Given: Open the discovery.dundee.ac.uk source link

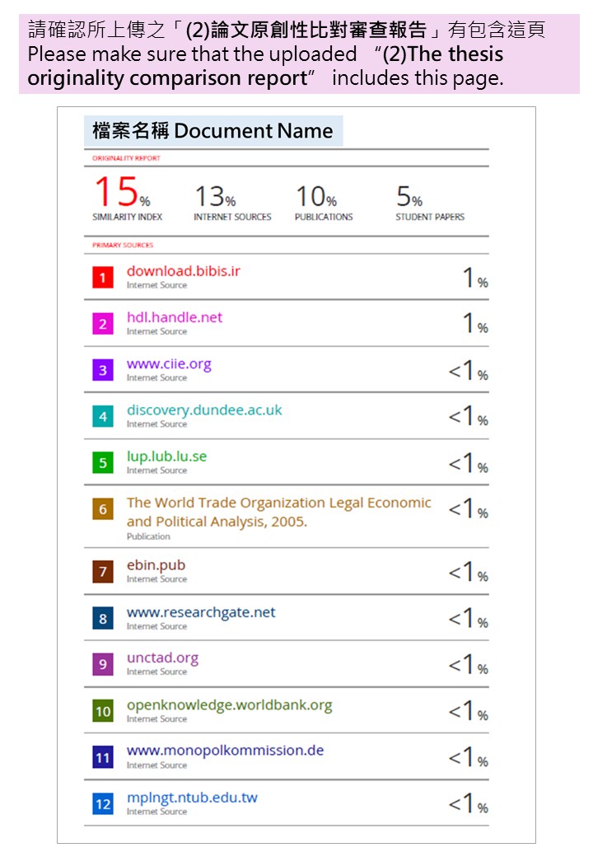Looking at the screenshot, I should [x=203, y=410].
